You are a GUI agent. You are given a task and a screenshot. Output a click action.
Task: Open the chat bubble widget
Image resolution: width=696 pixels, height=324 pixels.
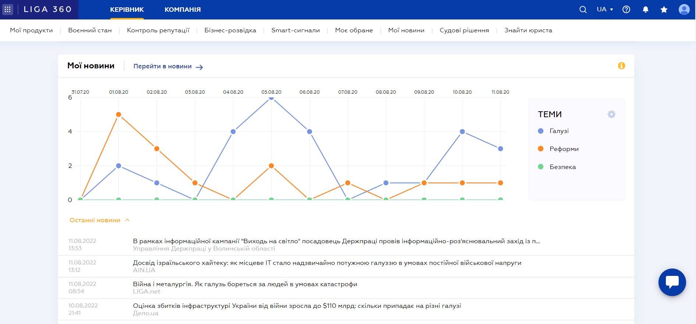672,282
